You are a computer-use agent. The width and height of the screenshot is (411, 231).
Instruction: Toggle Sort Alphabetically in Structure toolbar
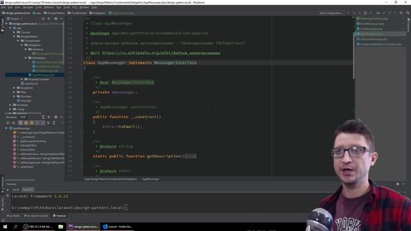[x=13, y=123]
